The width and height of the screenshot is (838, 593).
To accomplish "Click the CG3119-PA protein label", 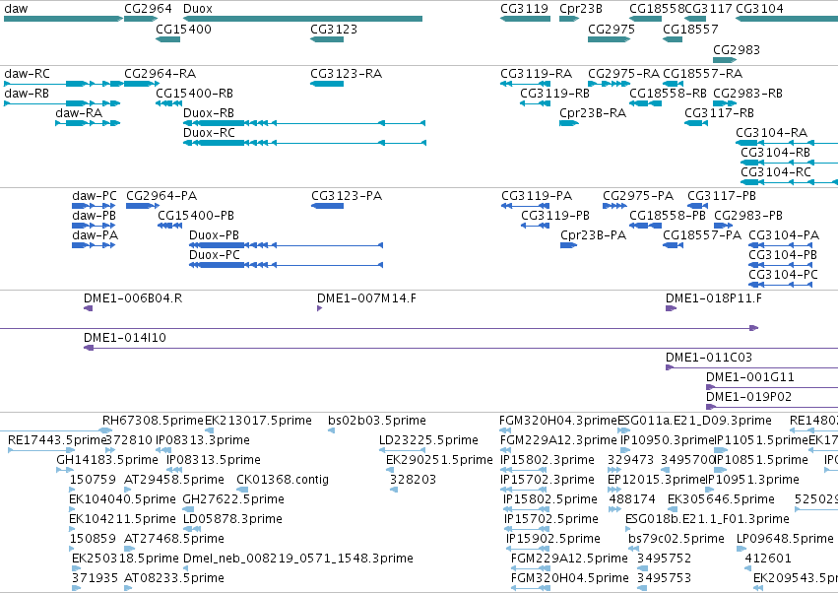I will (x=537, y=196).
